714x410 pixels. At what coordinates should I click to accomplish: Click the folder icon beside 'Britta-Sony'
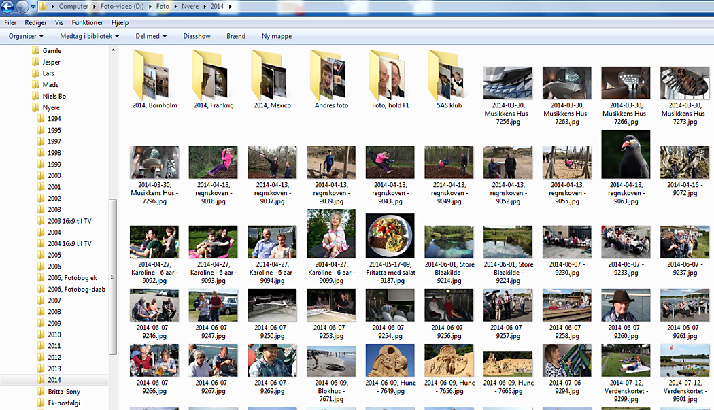point(36,392)
